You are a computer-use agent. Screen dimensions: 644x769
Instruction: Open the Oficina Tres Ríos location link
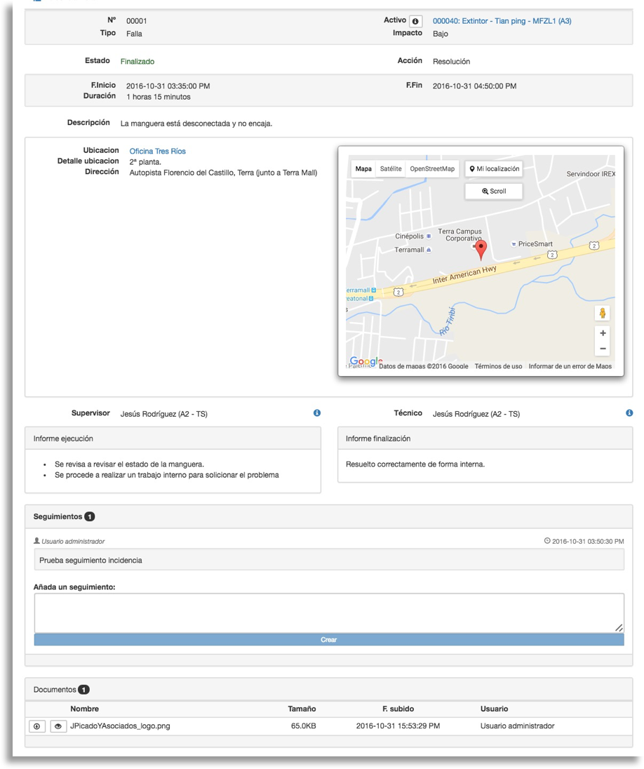click(157, 151)
